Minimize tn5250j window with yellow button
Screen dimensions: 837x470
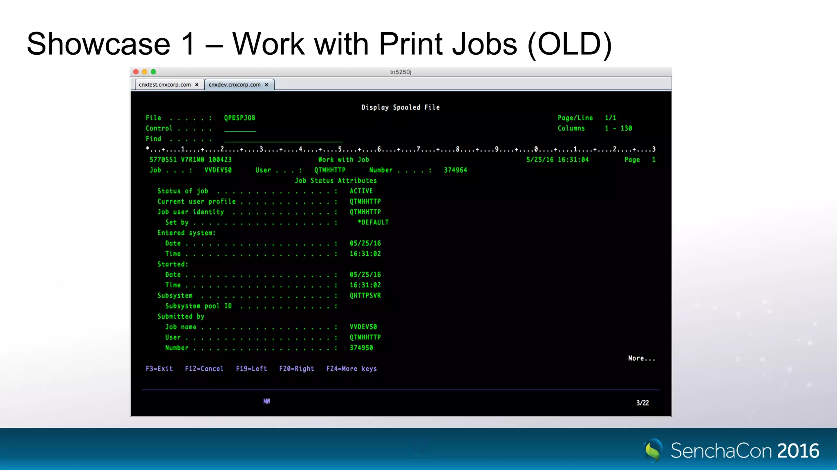(x=145, y=72)
